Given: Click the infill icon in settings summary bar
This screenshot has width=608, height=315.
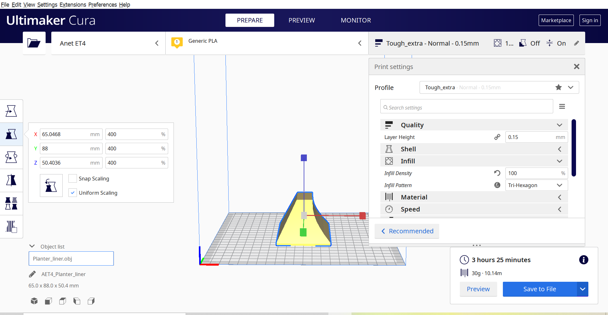Looking at the screenshot, I should (x=497, y=43).
